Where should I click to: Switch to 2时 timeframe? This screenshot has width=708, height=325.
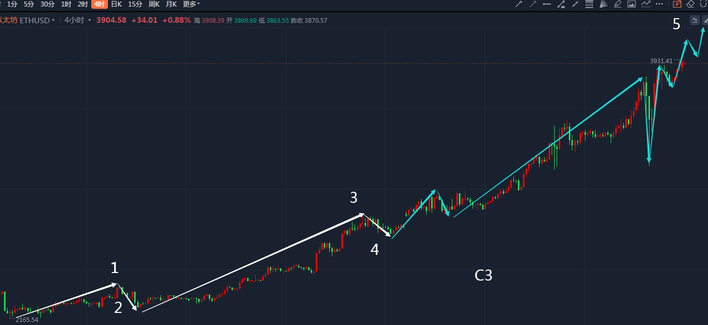(x=83, y=4)
